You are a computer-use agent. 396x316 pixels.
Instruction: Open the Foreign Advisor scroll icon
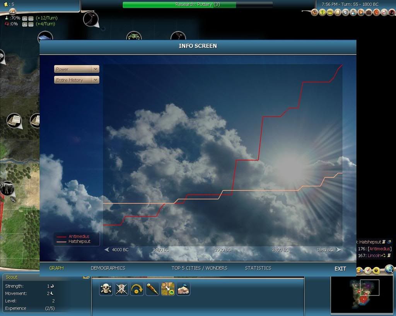tap(338, 12)
